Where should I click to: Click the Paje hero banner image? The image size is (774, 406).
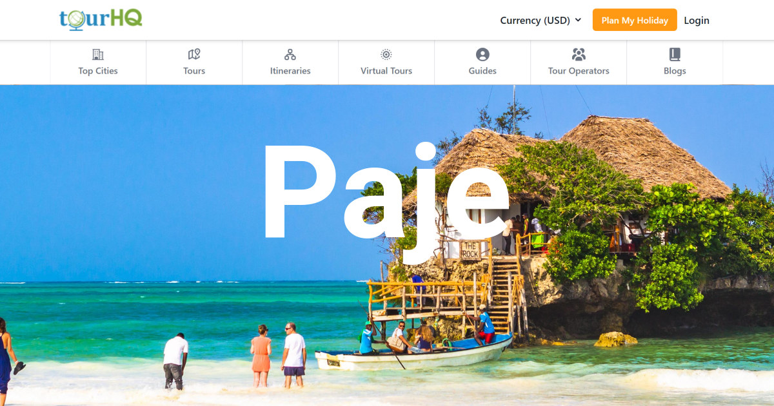(x=387, y=245)
